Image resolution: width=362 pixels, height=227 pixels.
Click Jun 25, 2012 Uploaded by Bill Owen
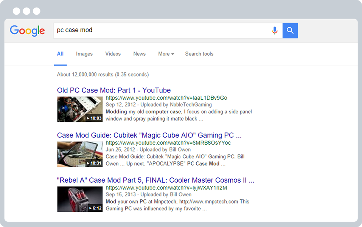[148, 149]
